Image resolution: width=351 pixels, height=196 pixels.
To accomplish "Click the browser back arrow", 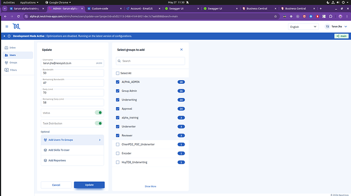I will 6,16.
